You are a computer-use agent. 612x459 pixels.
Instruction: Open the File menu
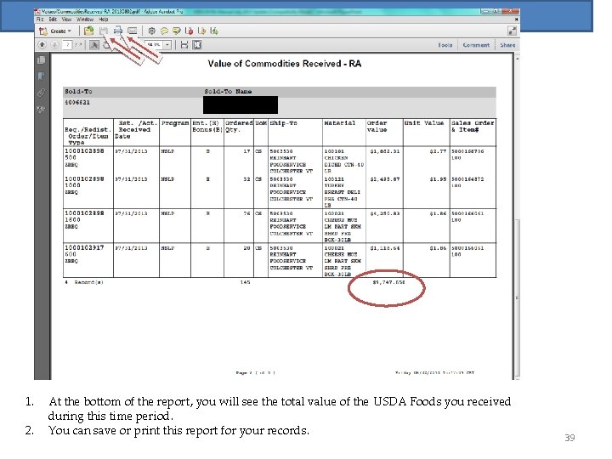(40, 19)
